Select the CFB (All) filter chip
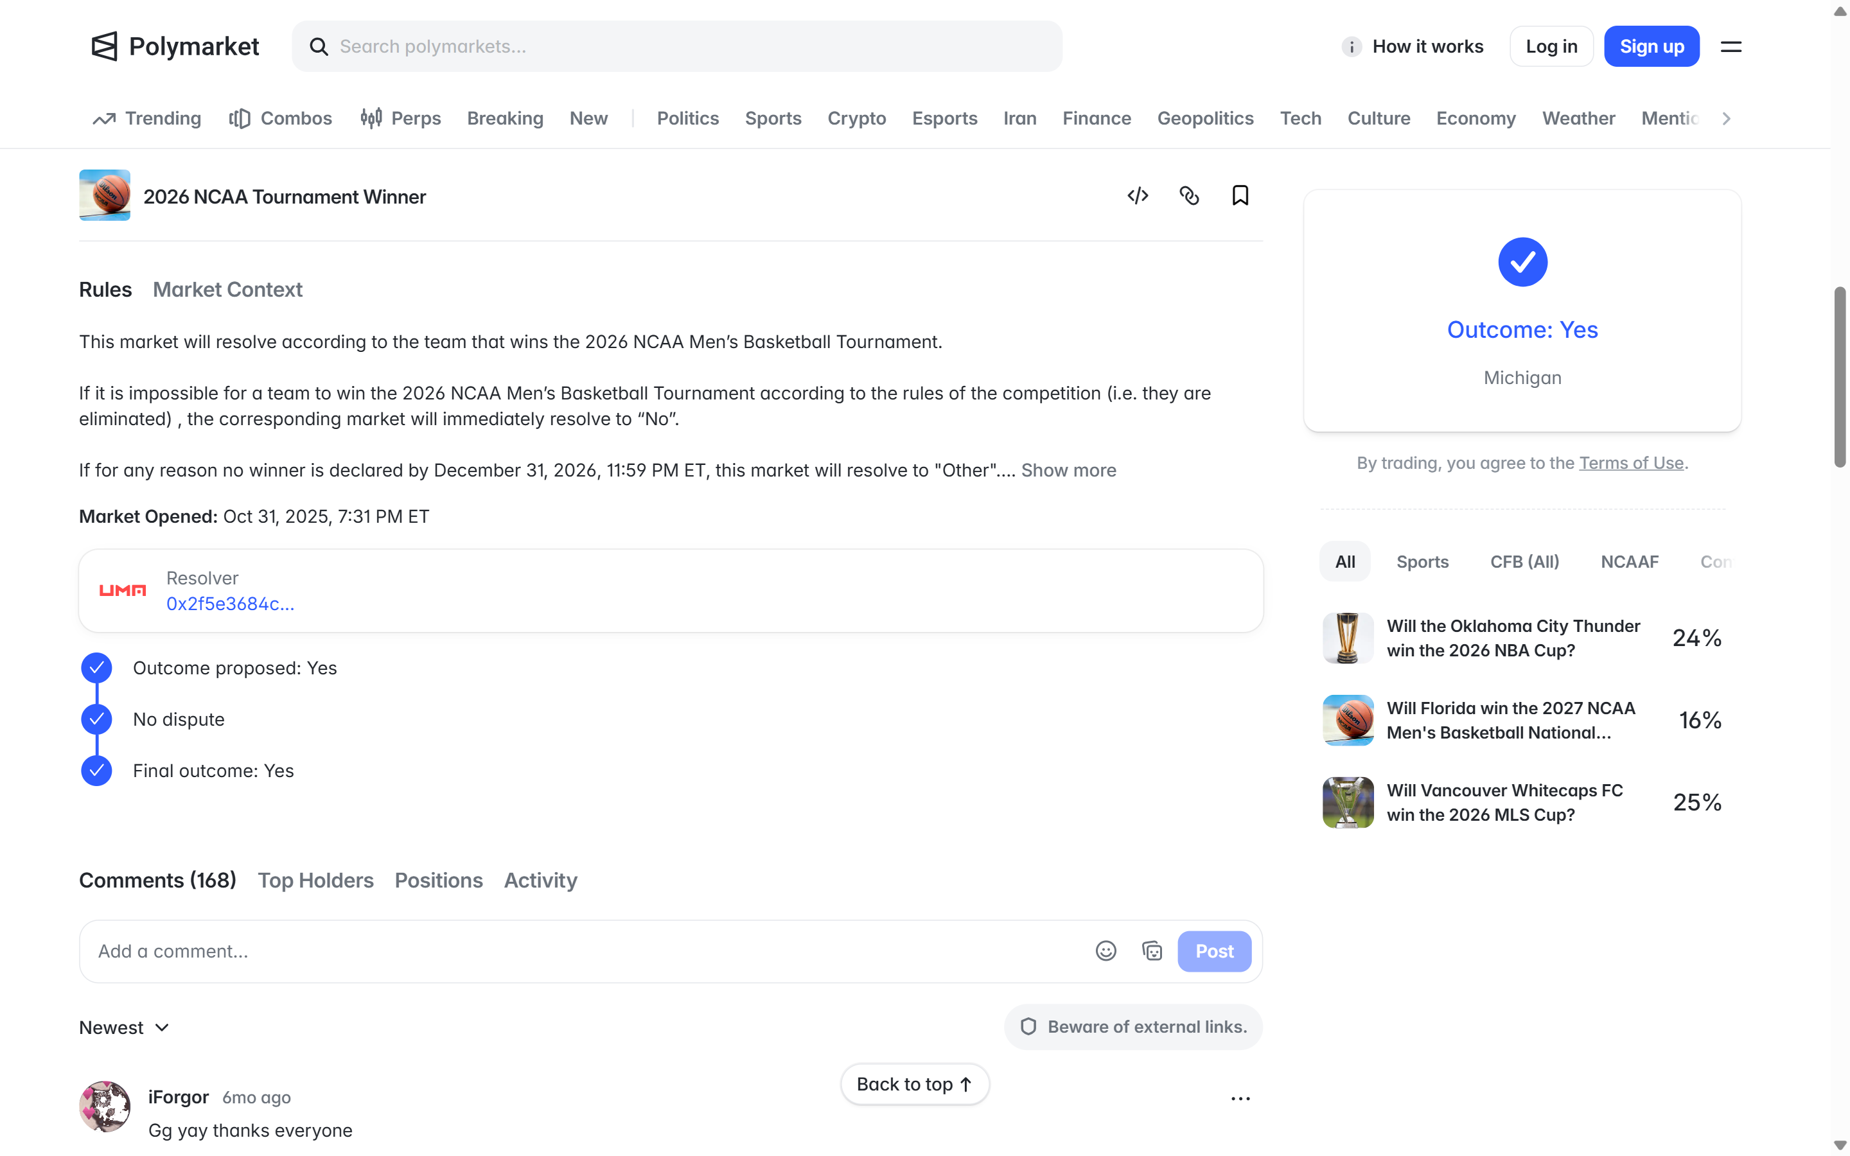Image resolution: width=1850 pixels, height=1156 pixels. pyautogui.click(x=1524, y=562)
